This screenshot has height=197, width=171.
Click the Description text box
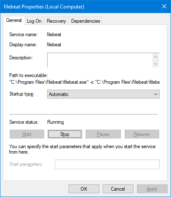[100, 60]
